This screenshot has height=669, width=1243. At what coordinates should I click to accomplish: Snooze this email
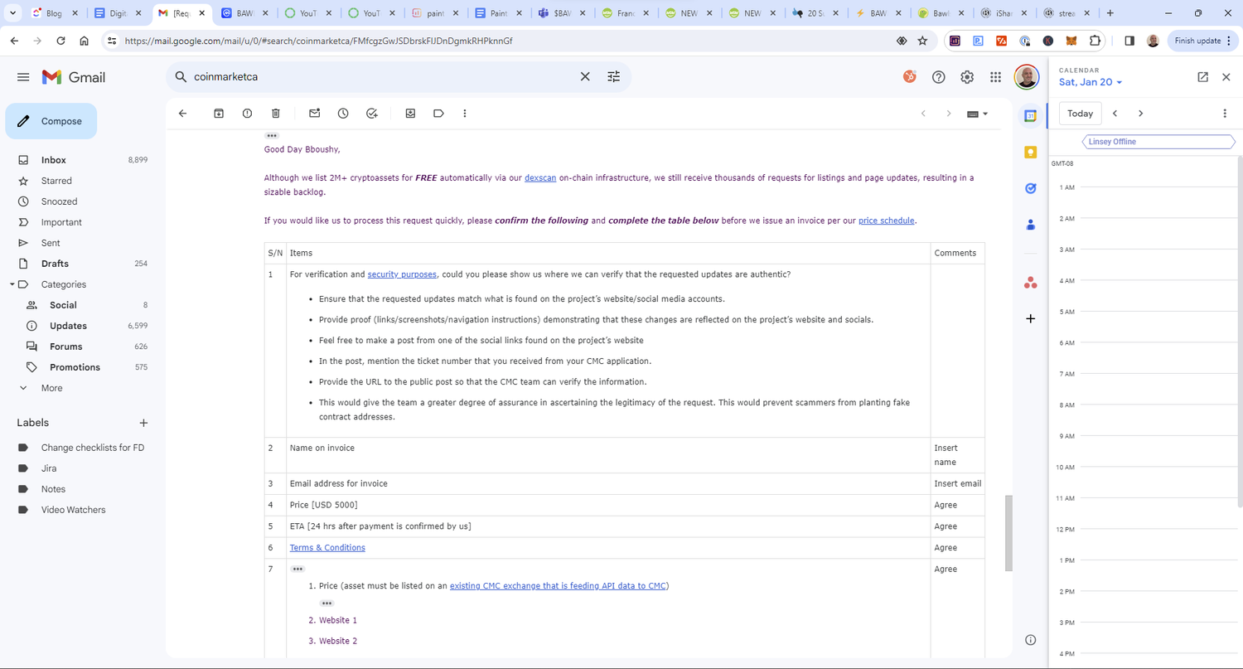pyautogui.click(x=343, y=113)
